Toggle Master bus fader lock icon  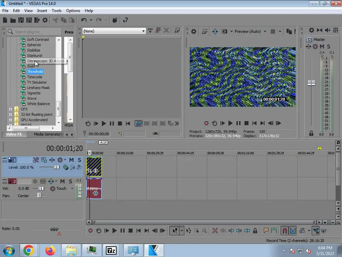311,133
